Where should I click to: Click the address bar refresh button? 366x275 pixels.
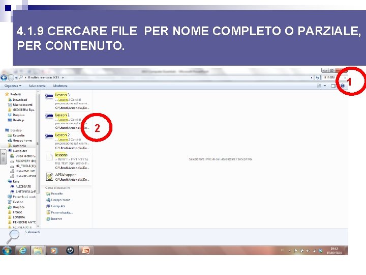[x=317, y=77]
